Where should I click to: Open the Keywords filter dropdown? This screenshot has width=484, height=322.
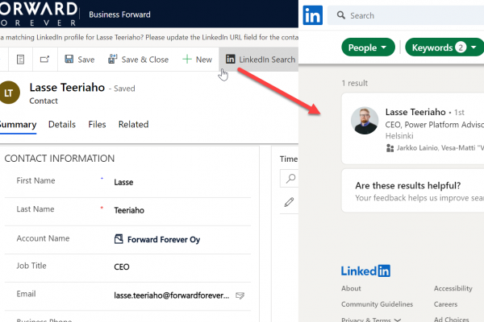[444, 47]
